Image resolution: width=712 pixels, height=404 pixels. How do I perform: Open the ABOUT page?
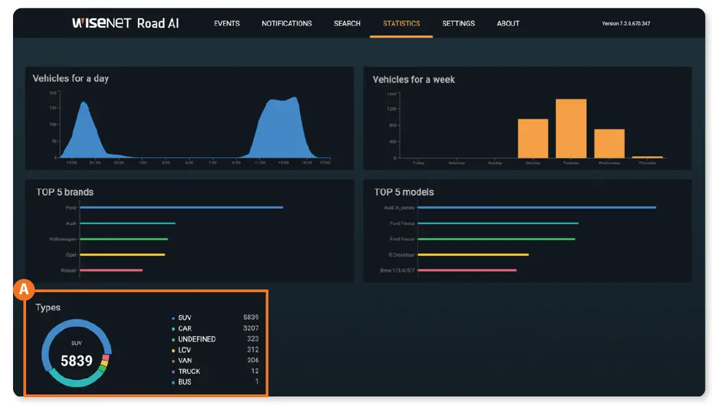tap(507, 23)
